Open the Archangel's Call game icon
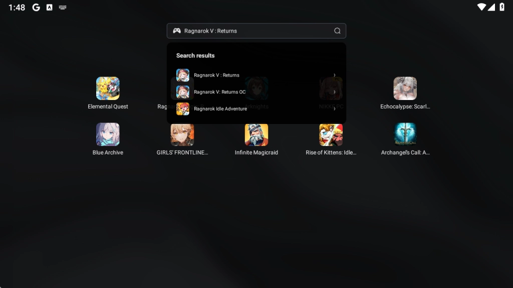Screen dimensions: 513x288 405,134
